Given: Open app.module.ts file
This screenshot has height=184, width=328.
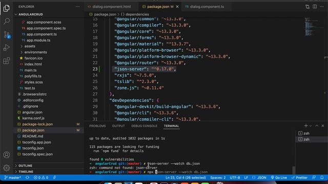Looking at the screenshot, I should coord(38,40).
